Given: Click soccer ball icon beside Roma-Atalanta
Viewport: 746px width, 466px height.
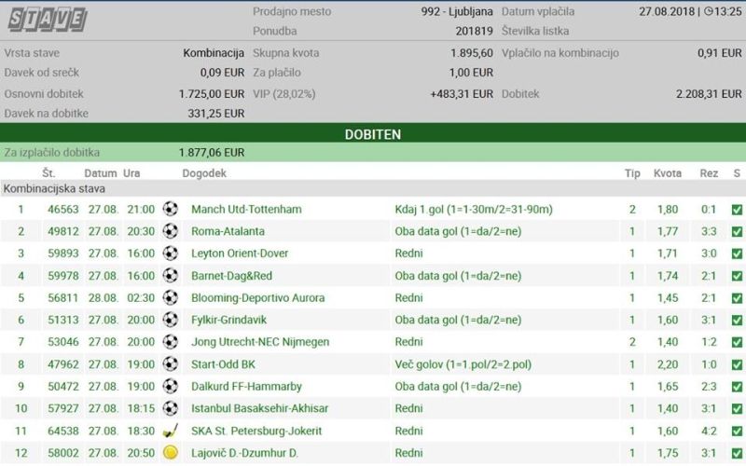Looking at the screenshot, I should point(170,231).
